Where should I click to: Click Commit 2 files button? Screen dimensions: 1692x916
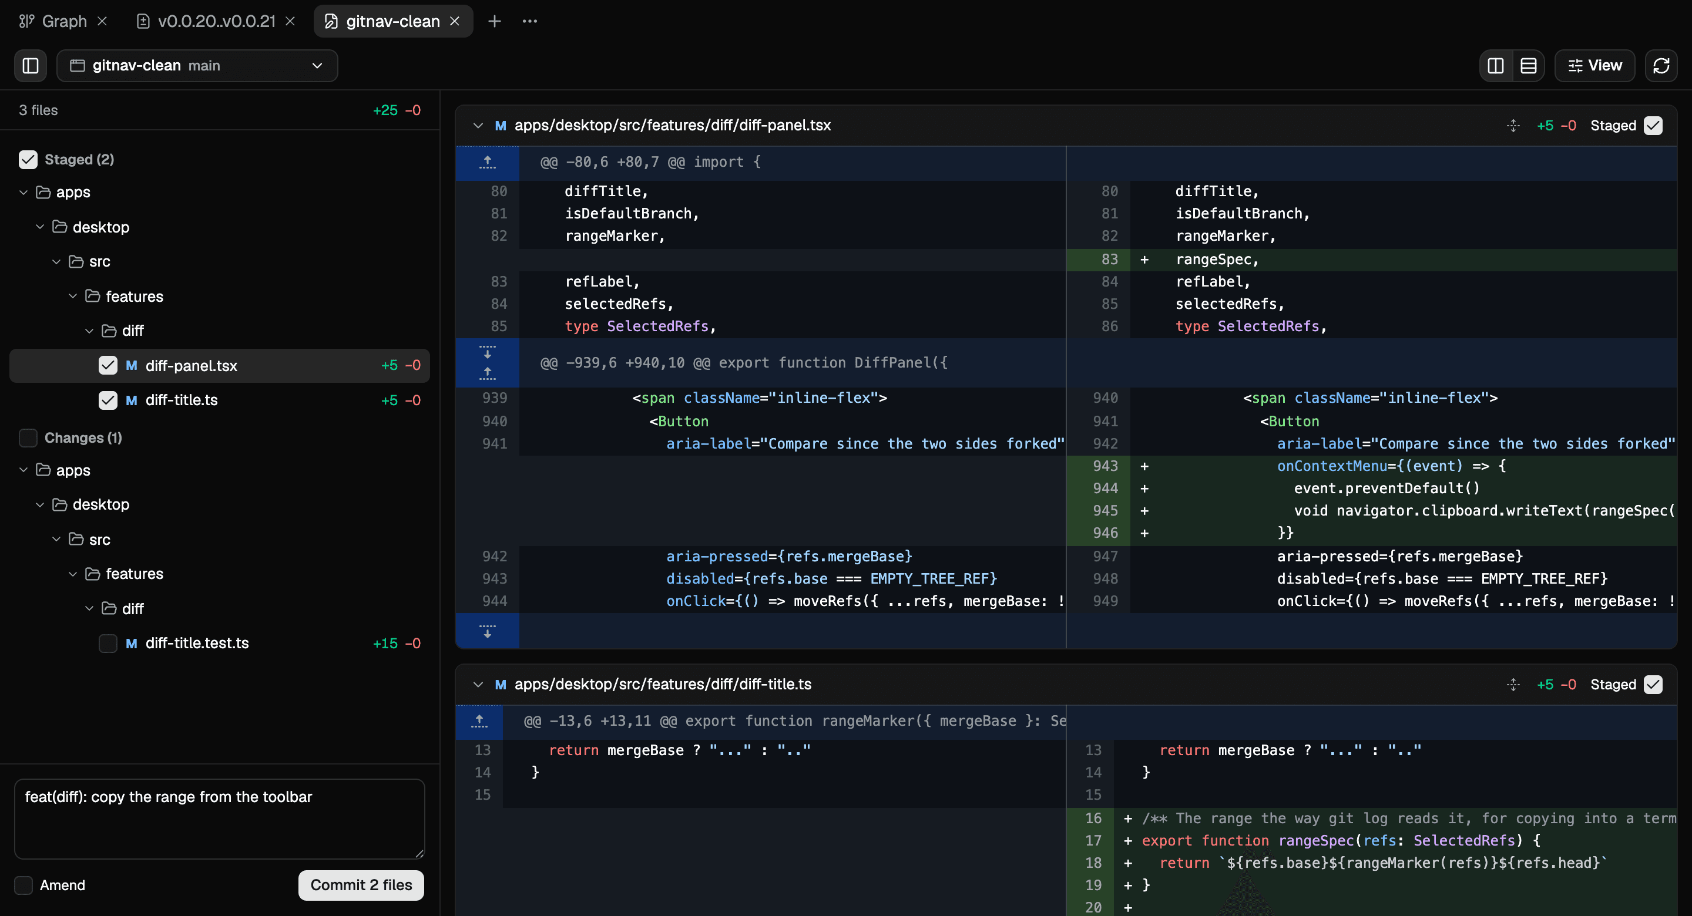point(361,885)
